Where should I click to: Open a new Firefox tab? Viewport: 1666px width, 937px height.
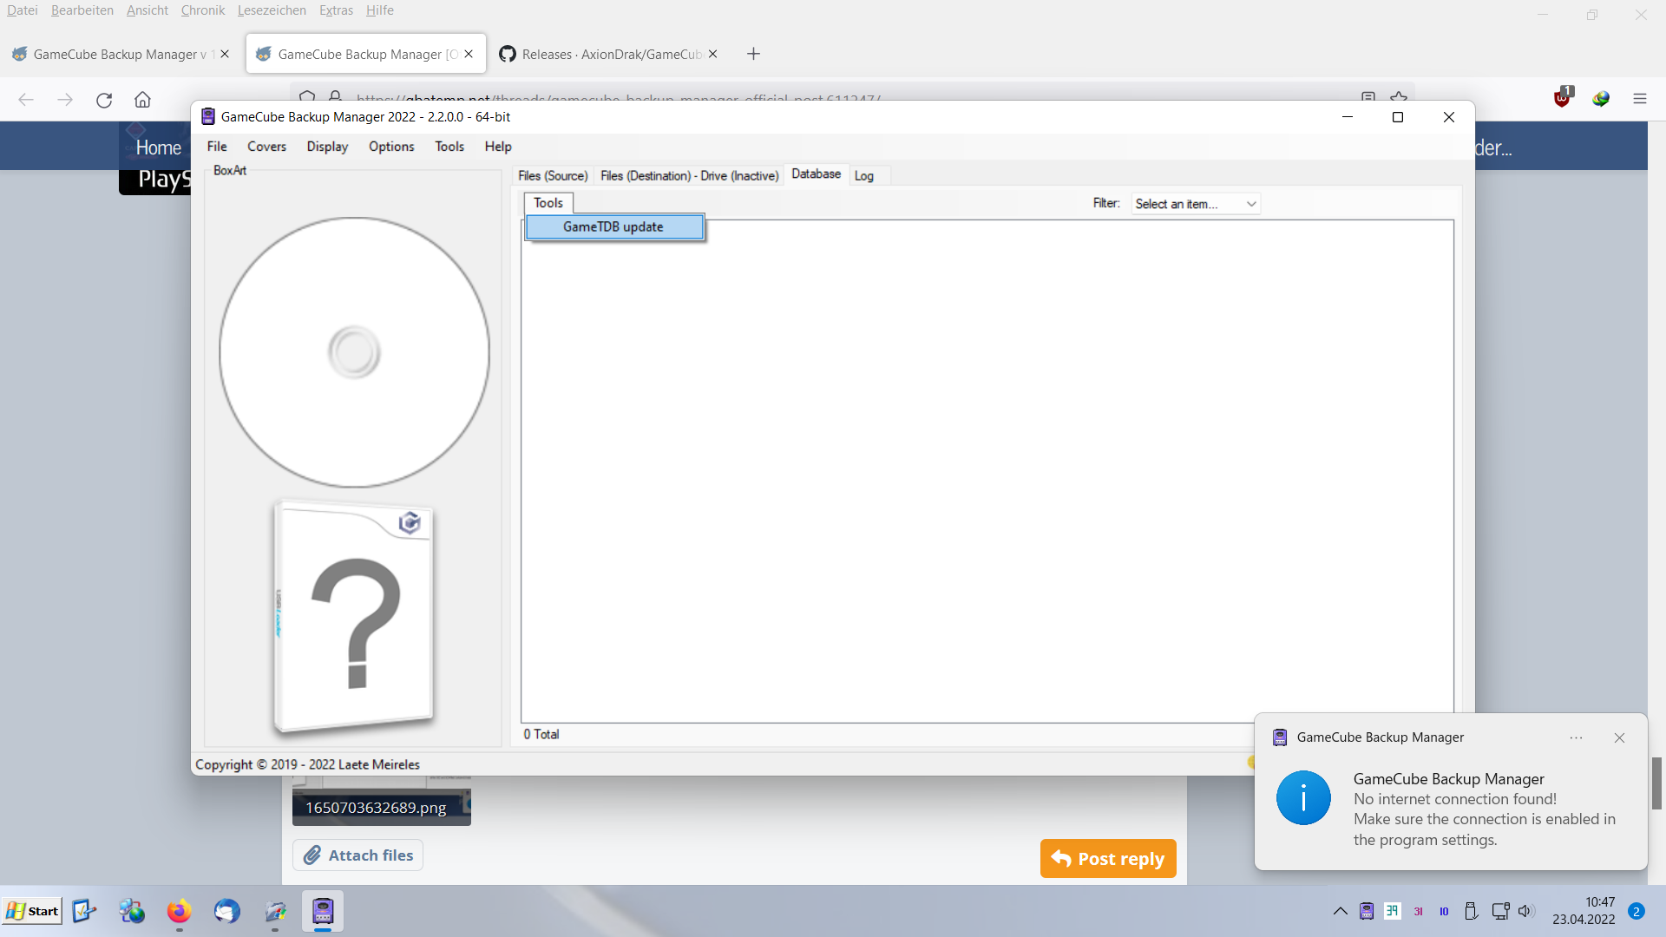click(x=753, y=54)
